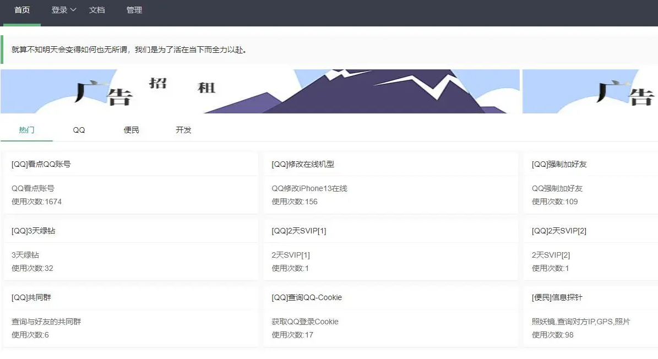
Task: Open the [QQ]看点QQ账号 card title
Action: (41, 165)
